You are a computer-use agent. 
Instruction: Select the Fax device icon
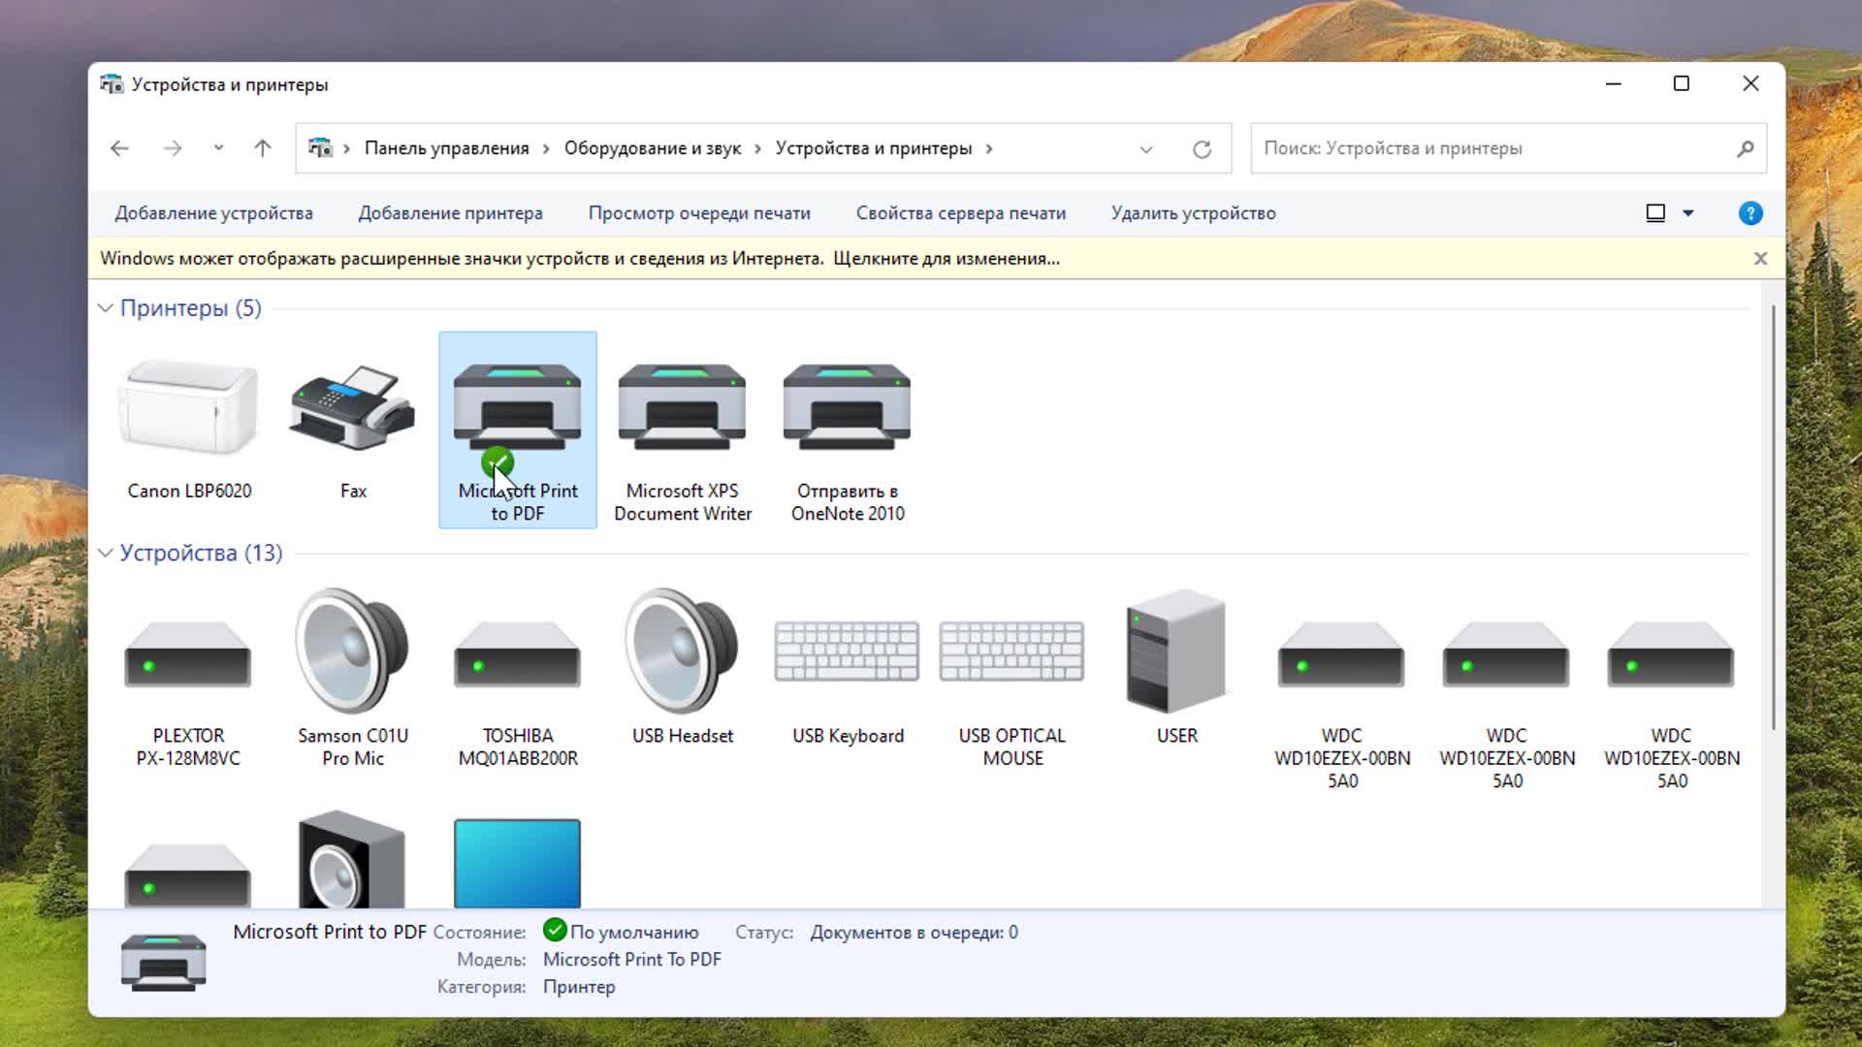click(x=353, y=407)
